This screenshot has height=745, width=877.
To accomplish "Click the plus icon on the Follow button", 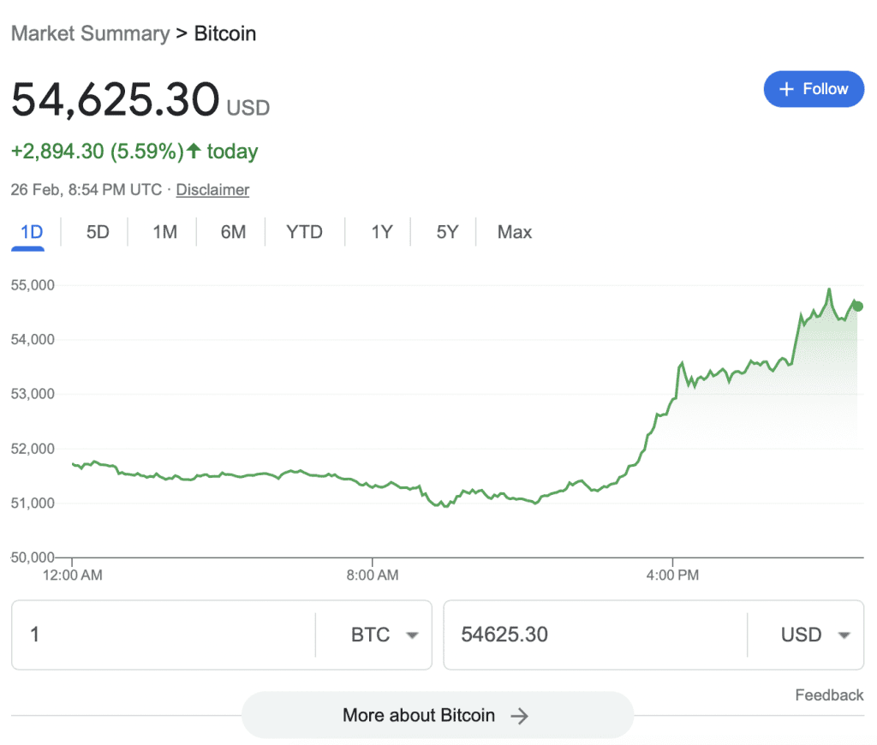I will 786,89.
